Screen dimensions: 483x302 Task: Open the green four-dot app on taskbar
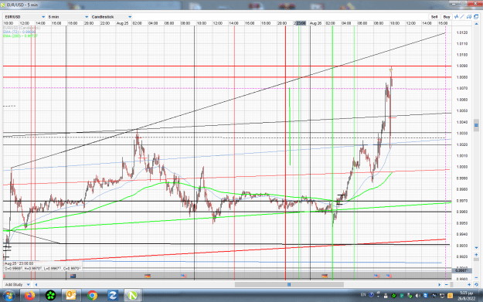pyautogui.click(x=50, y=296)
